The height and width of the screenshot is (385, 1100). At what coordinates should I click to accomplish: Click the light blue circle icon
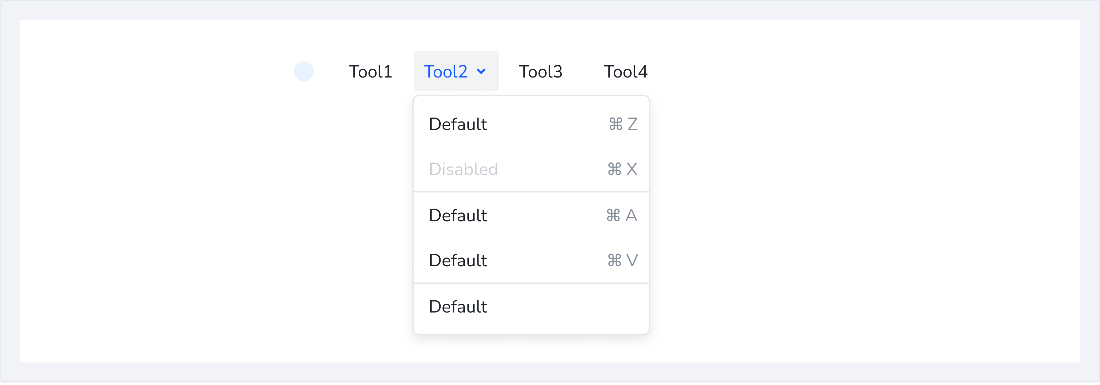(304, 71)
